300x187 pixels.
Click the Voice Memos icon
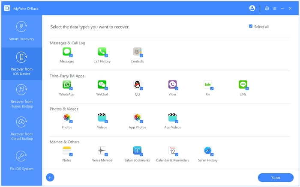tap(102, 150)
